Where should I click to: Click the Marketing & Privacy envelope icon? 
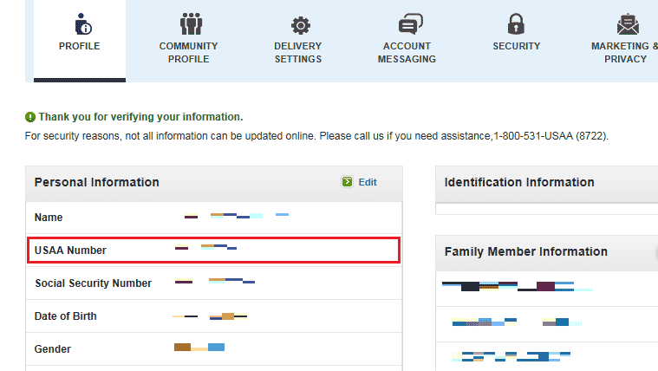pos(628,24)
